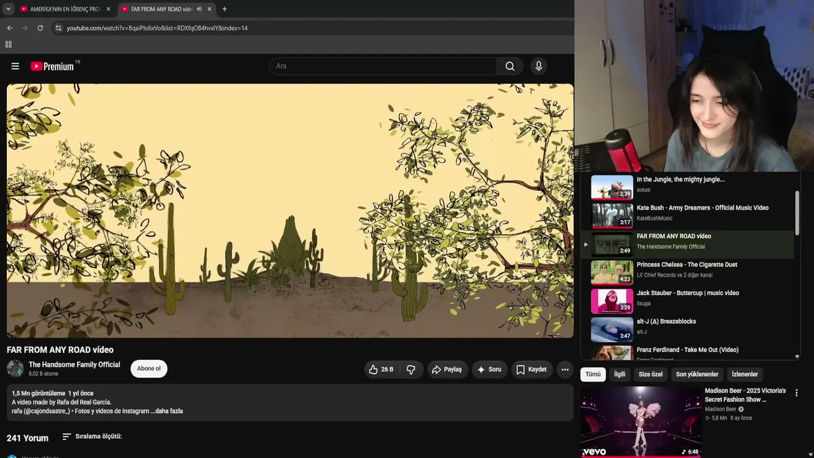Select the Tümü filter chip
814x458 pixels.
pyautogui.click(x=593, y=375)
